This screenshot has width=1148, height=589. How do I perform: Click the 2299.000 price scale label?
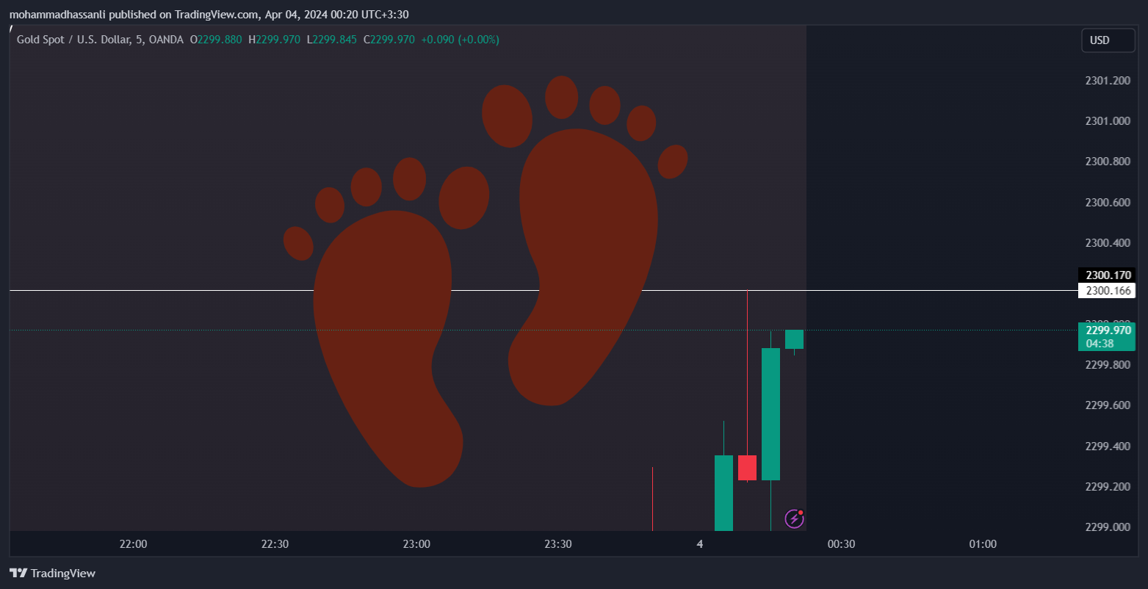pos(1108,527)
